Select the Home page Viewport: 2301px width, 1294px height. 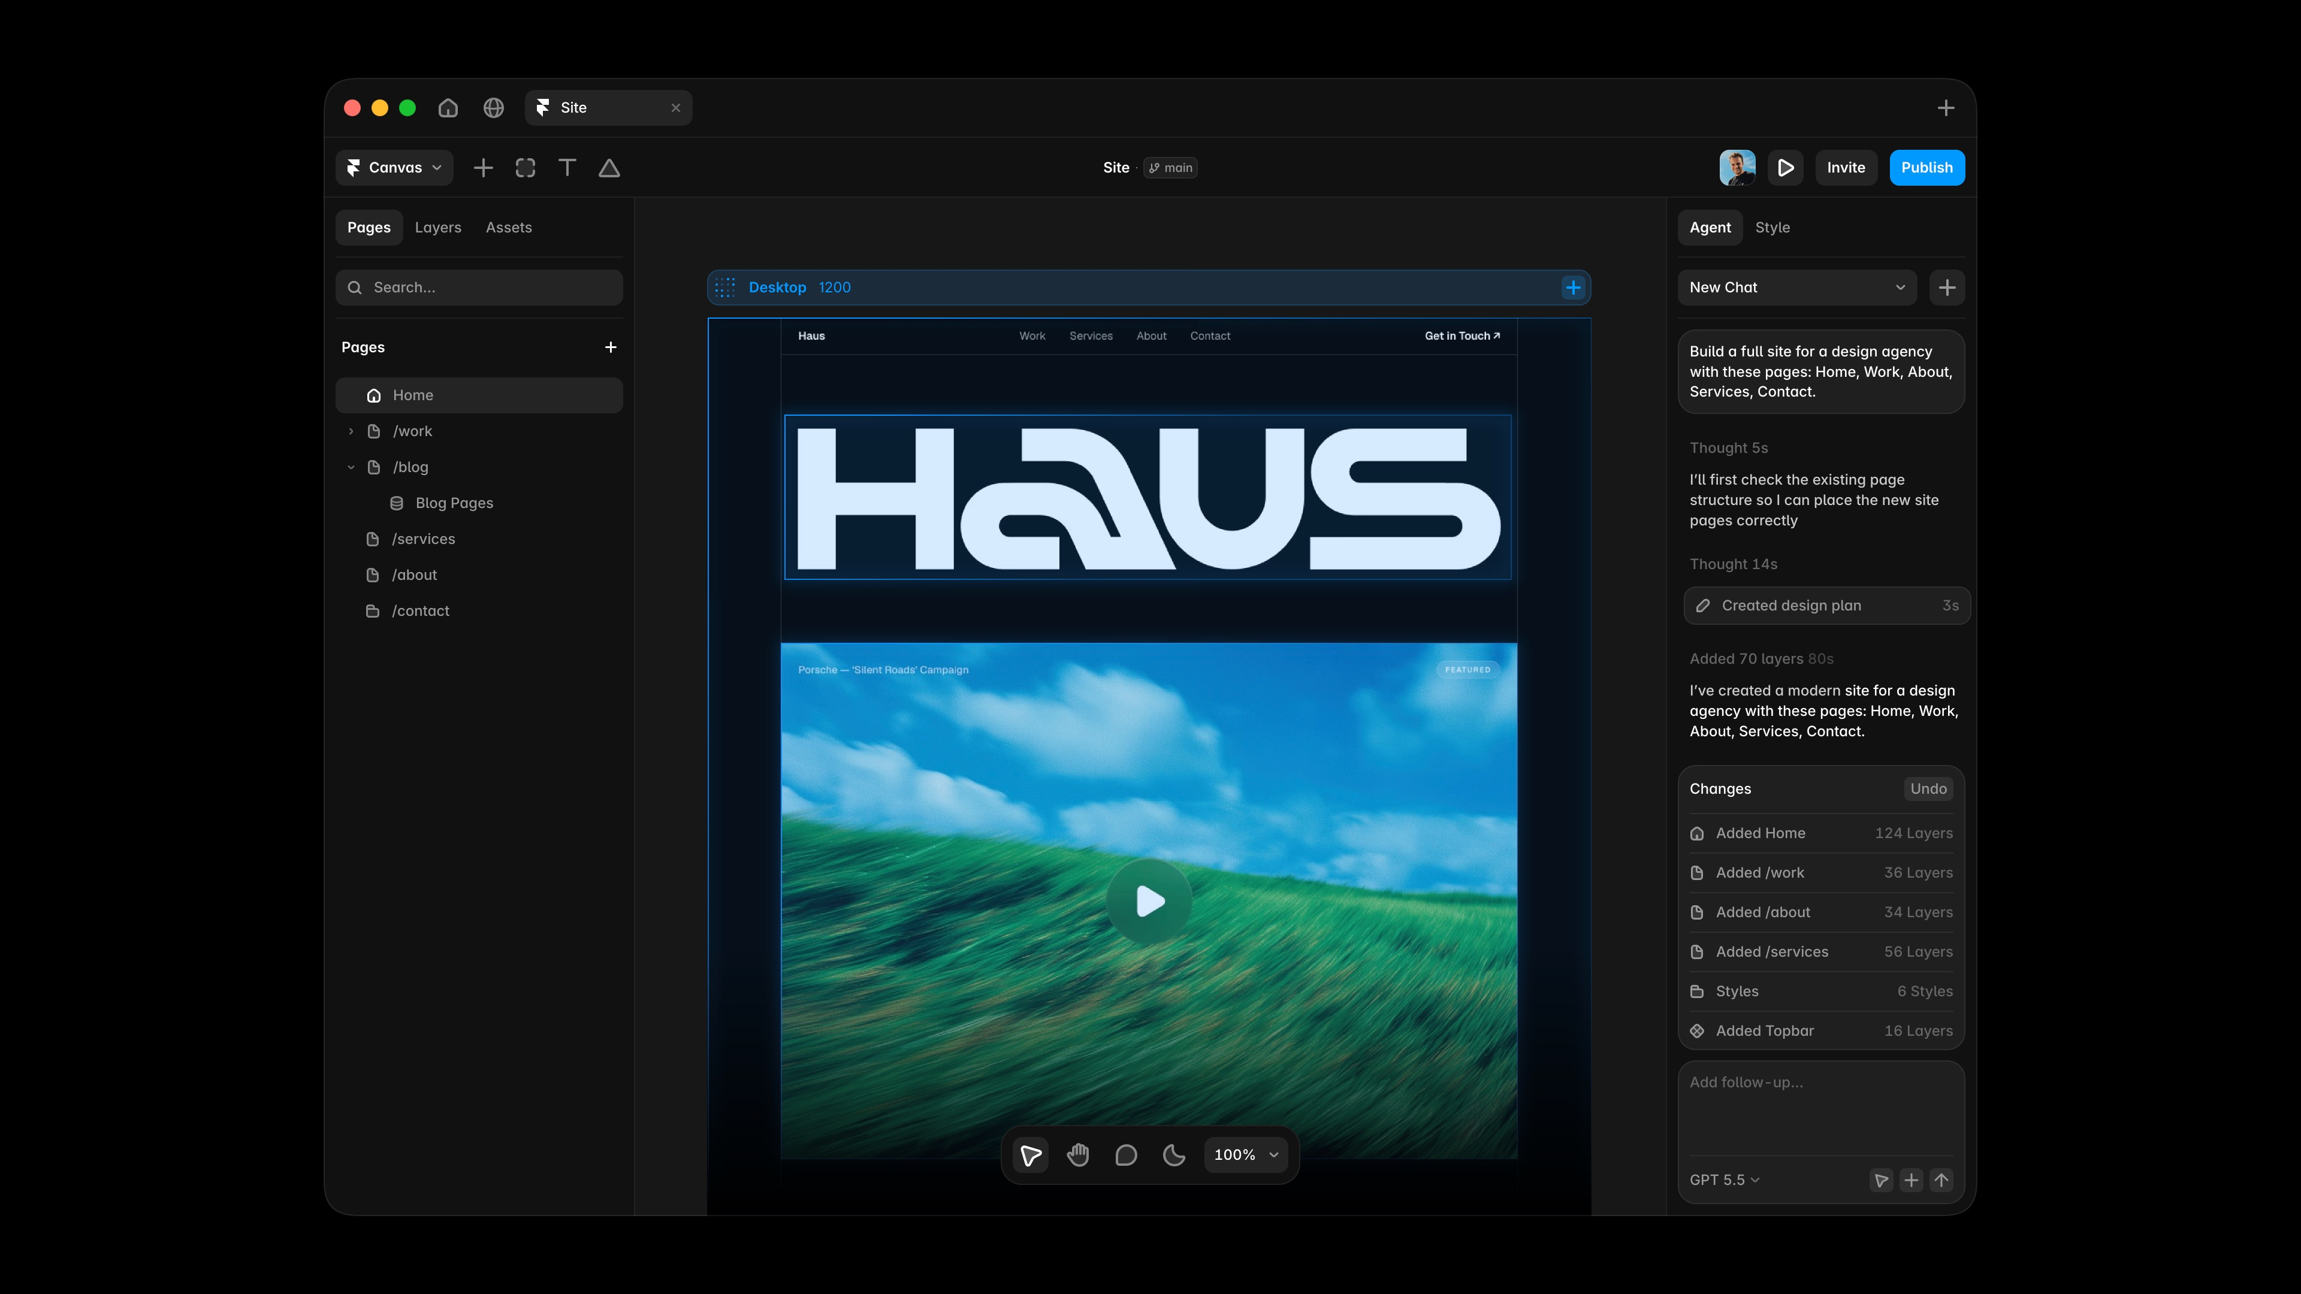[x=479, y=395]
